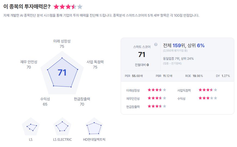Select the HD현대일렉트릭 radar chart thumbnail

pos(94,127)
